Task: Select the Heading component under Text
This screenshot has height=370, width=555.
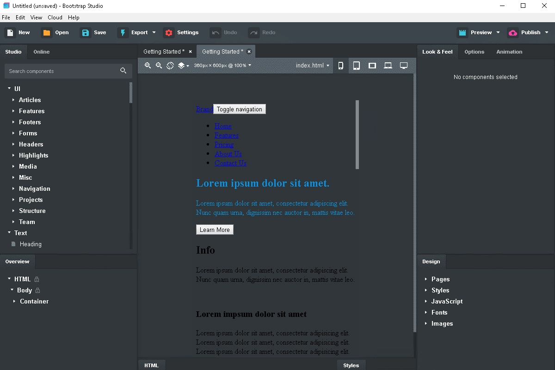Action: coord(31,244)
